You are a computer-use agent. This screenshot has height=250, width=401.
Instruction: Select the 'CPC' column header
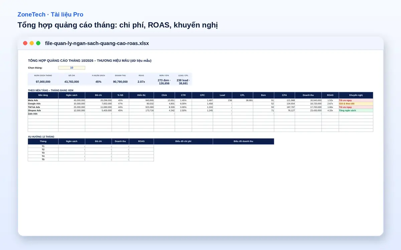pyautogui.click(x=203, y=95)
